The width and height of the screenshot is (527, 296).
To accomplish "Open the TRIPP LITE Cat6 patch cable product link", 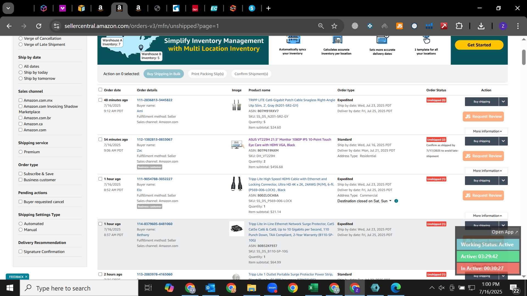I will pos(291,103).
